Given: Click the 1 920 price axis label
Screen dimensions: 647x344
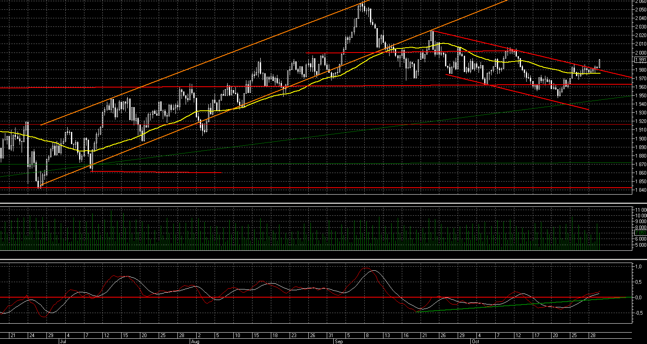Looking at the screenshot, I should 641,121.
